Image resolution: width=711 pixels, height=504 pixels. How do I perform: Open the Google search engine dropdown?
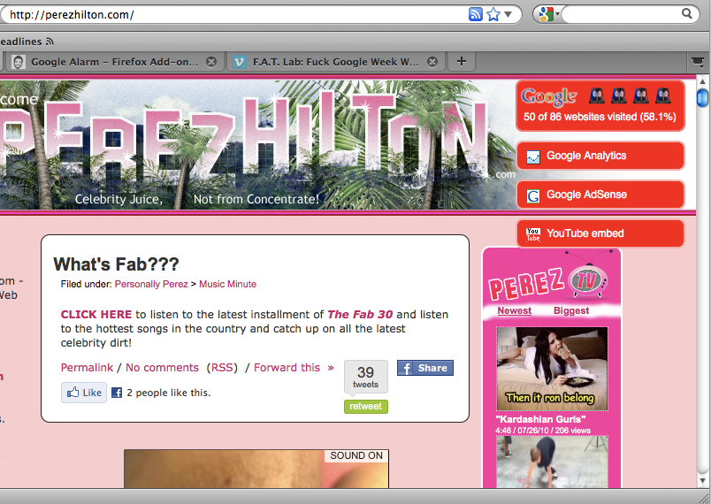548,14
